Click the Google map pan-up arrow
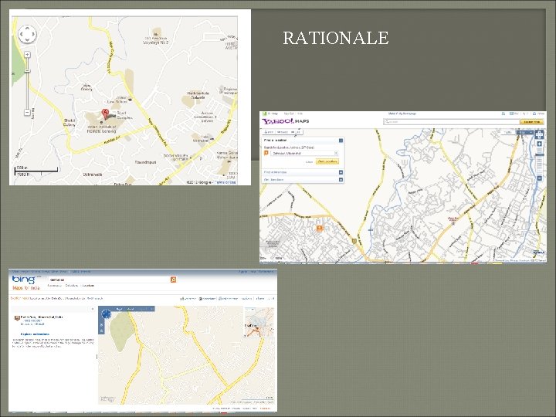 pos(28,29)
